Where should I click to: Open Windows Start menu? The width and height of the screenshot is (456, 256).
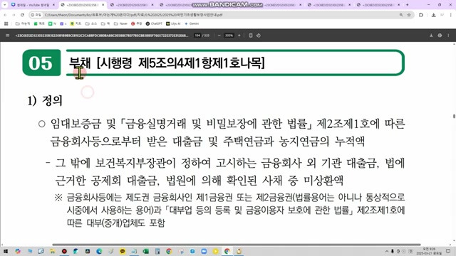(6, 251)
